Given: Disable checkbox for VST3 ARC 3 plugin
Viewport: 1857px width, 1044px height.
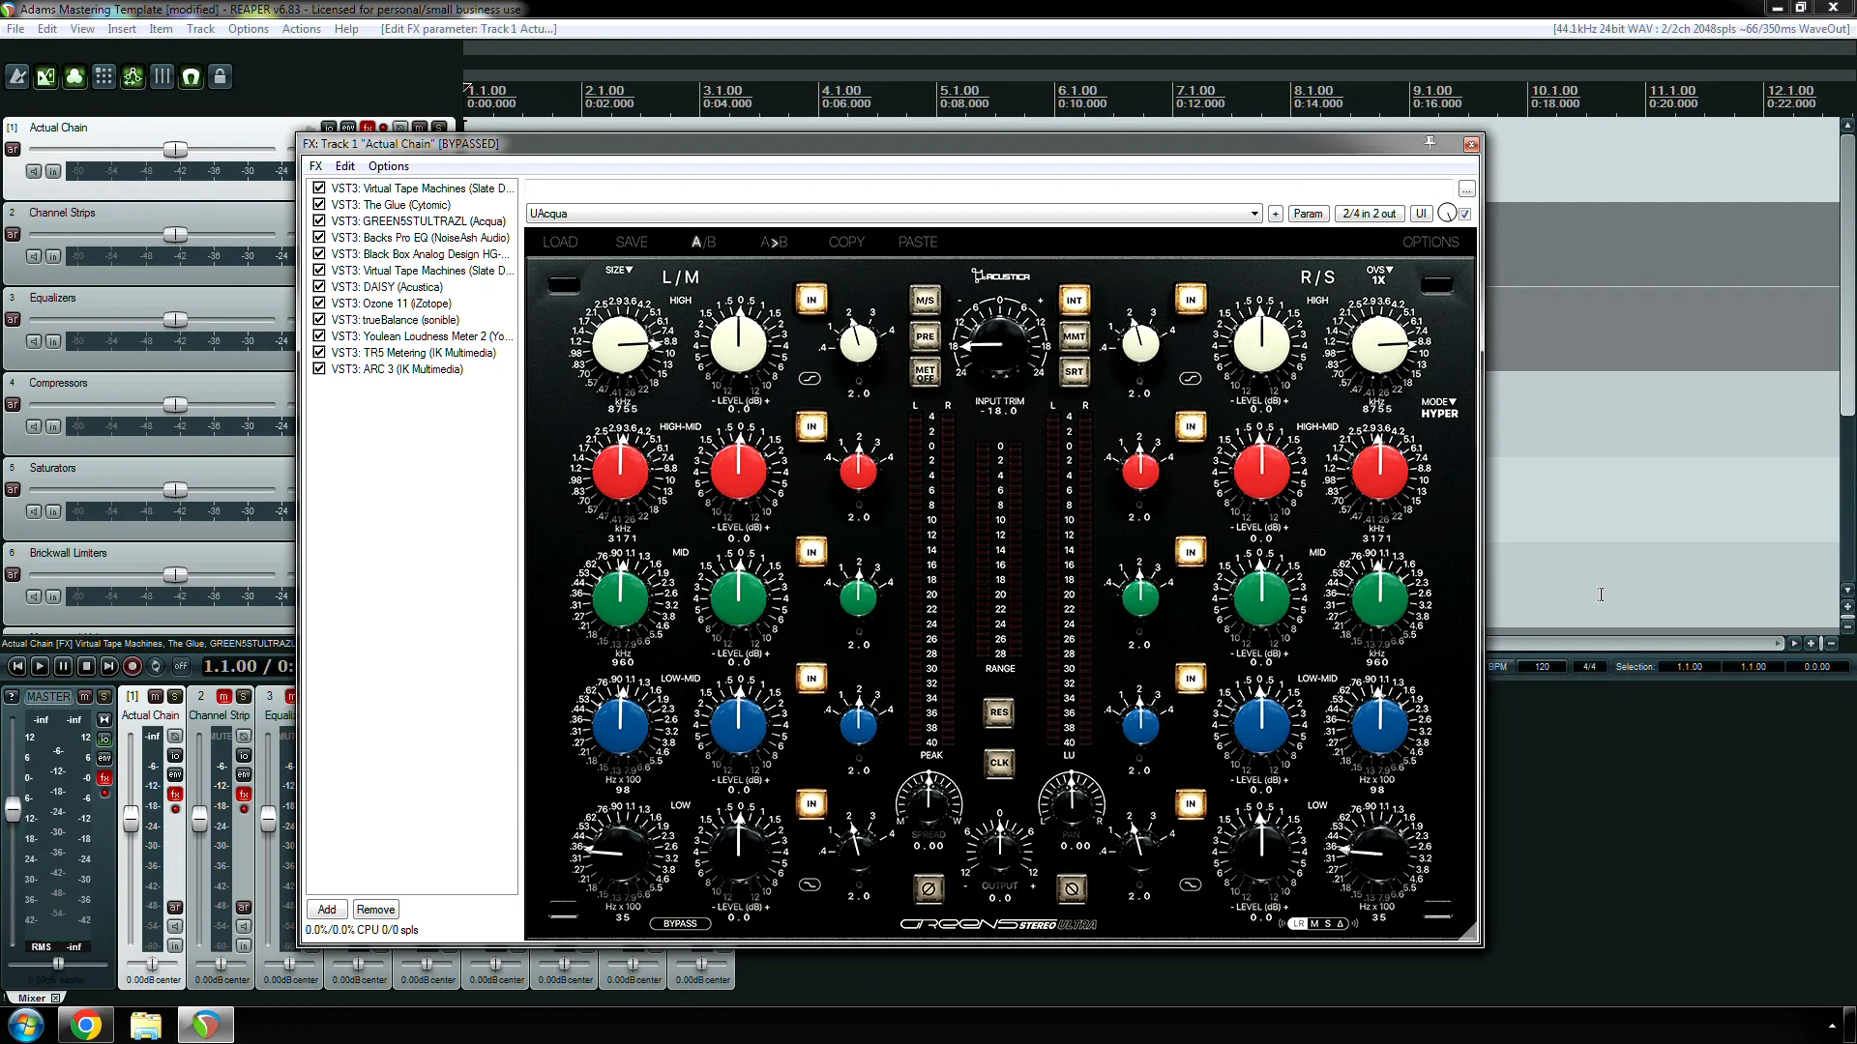Looking at the screenshot, I should [319, 368].
